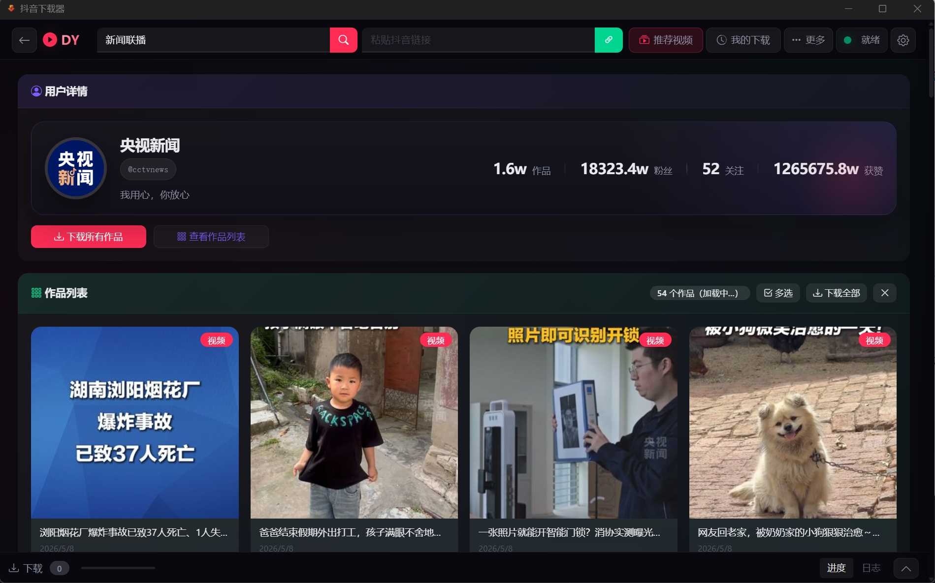
Task: Click the vertical scrollbar on the right
Action: [x=931, y=63]
